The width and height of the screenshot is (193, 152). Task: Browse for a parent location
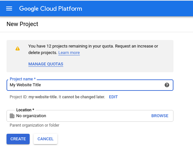(160, 116)
